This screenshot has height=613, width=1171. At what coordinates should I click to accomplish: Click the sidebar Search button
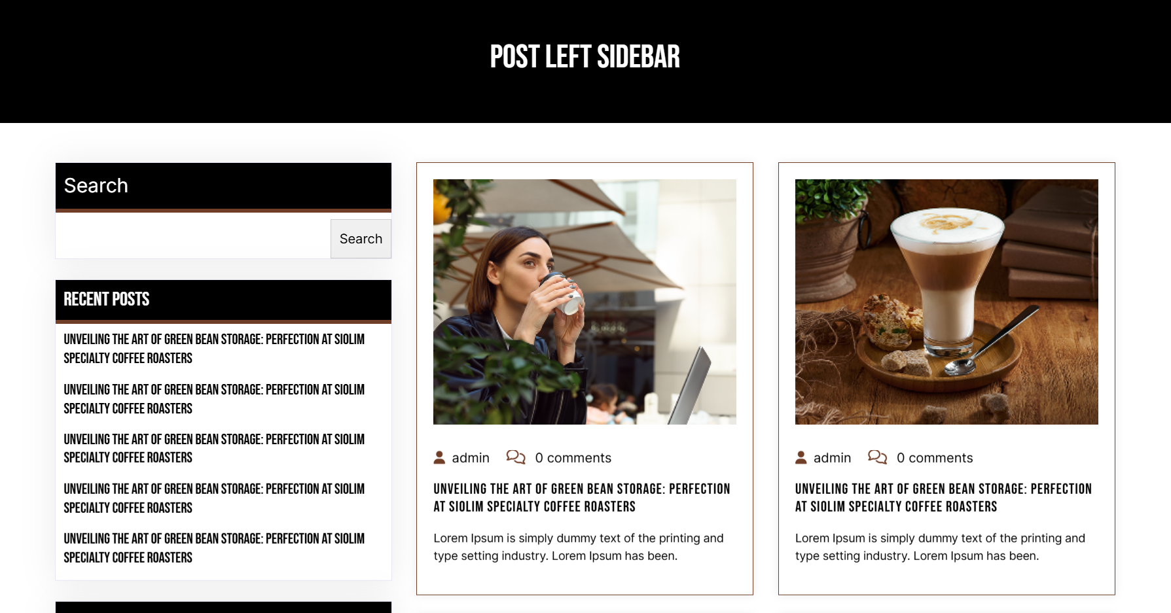pos(361,239)
